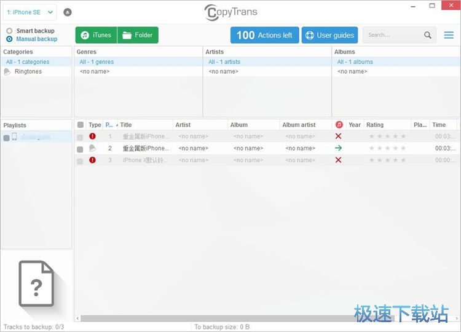Open the 1: iPhone SE device dropdown
461x332 pixels.
click(x=30, y=12)
